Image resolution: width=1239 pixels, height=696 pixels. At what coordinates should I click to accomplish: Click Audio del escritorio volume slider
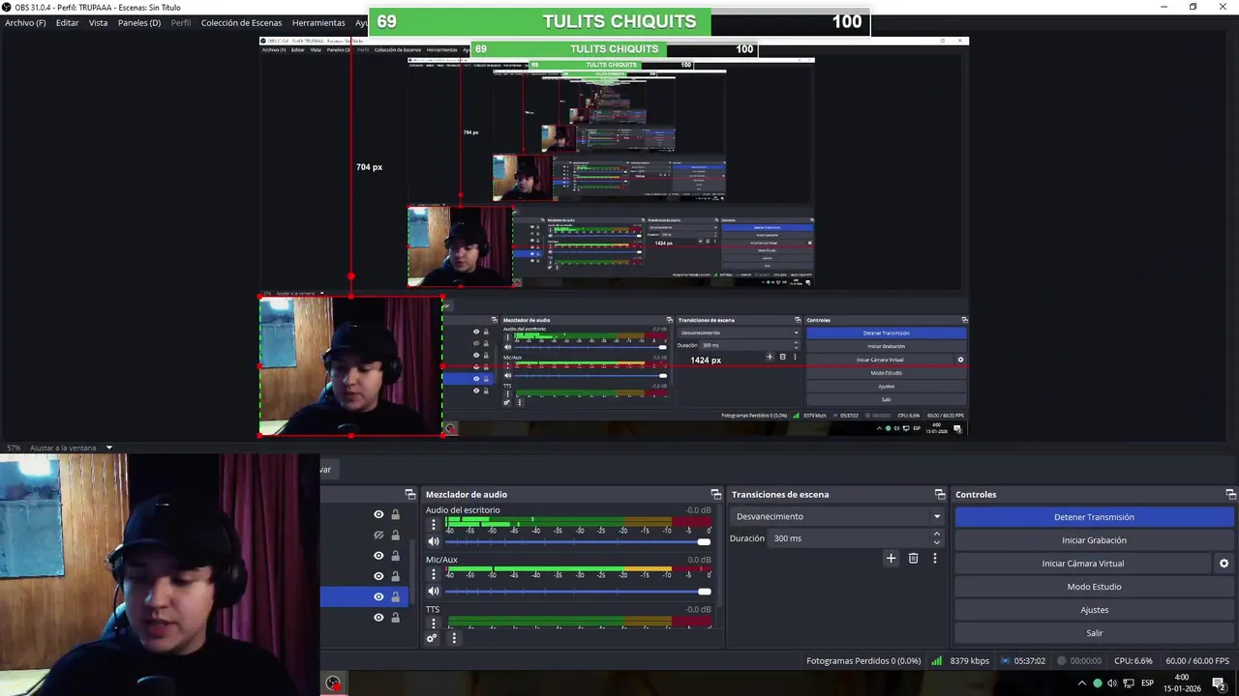click(x=578, y=541)
